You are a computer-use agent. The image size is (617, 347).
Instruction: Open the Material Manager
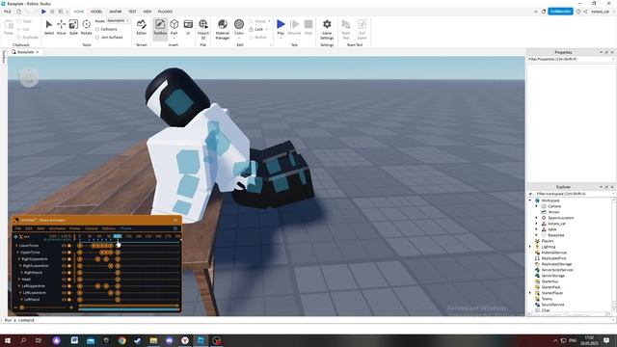click(x=223, y=29)
